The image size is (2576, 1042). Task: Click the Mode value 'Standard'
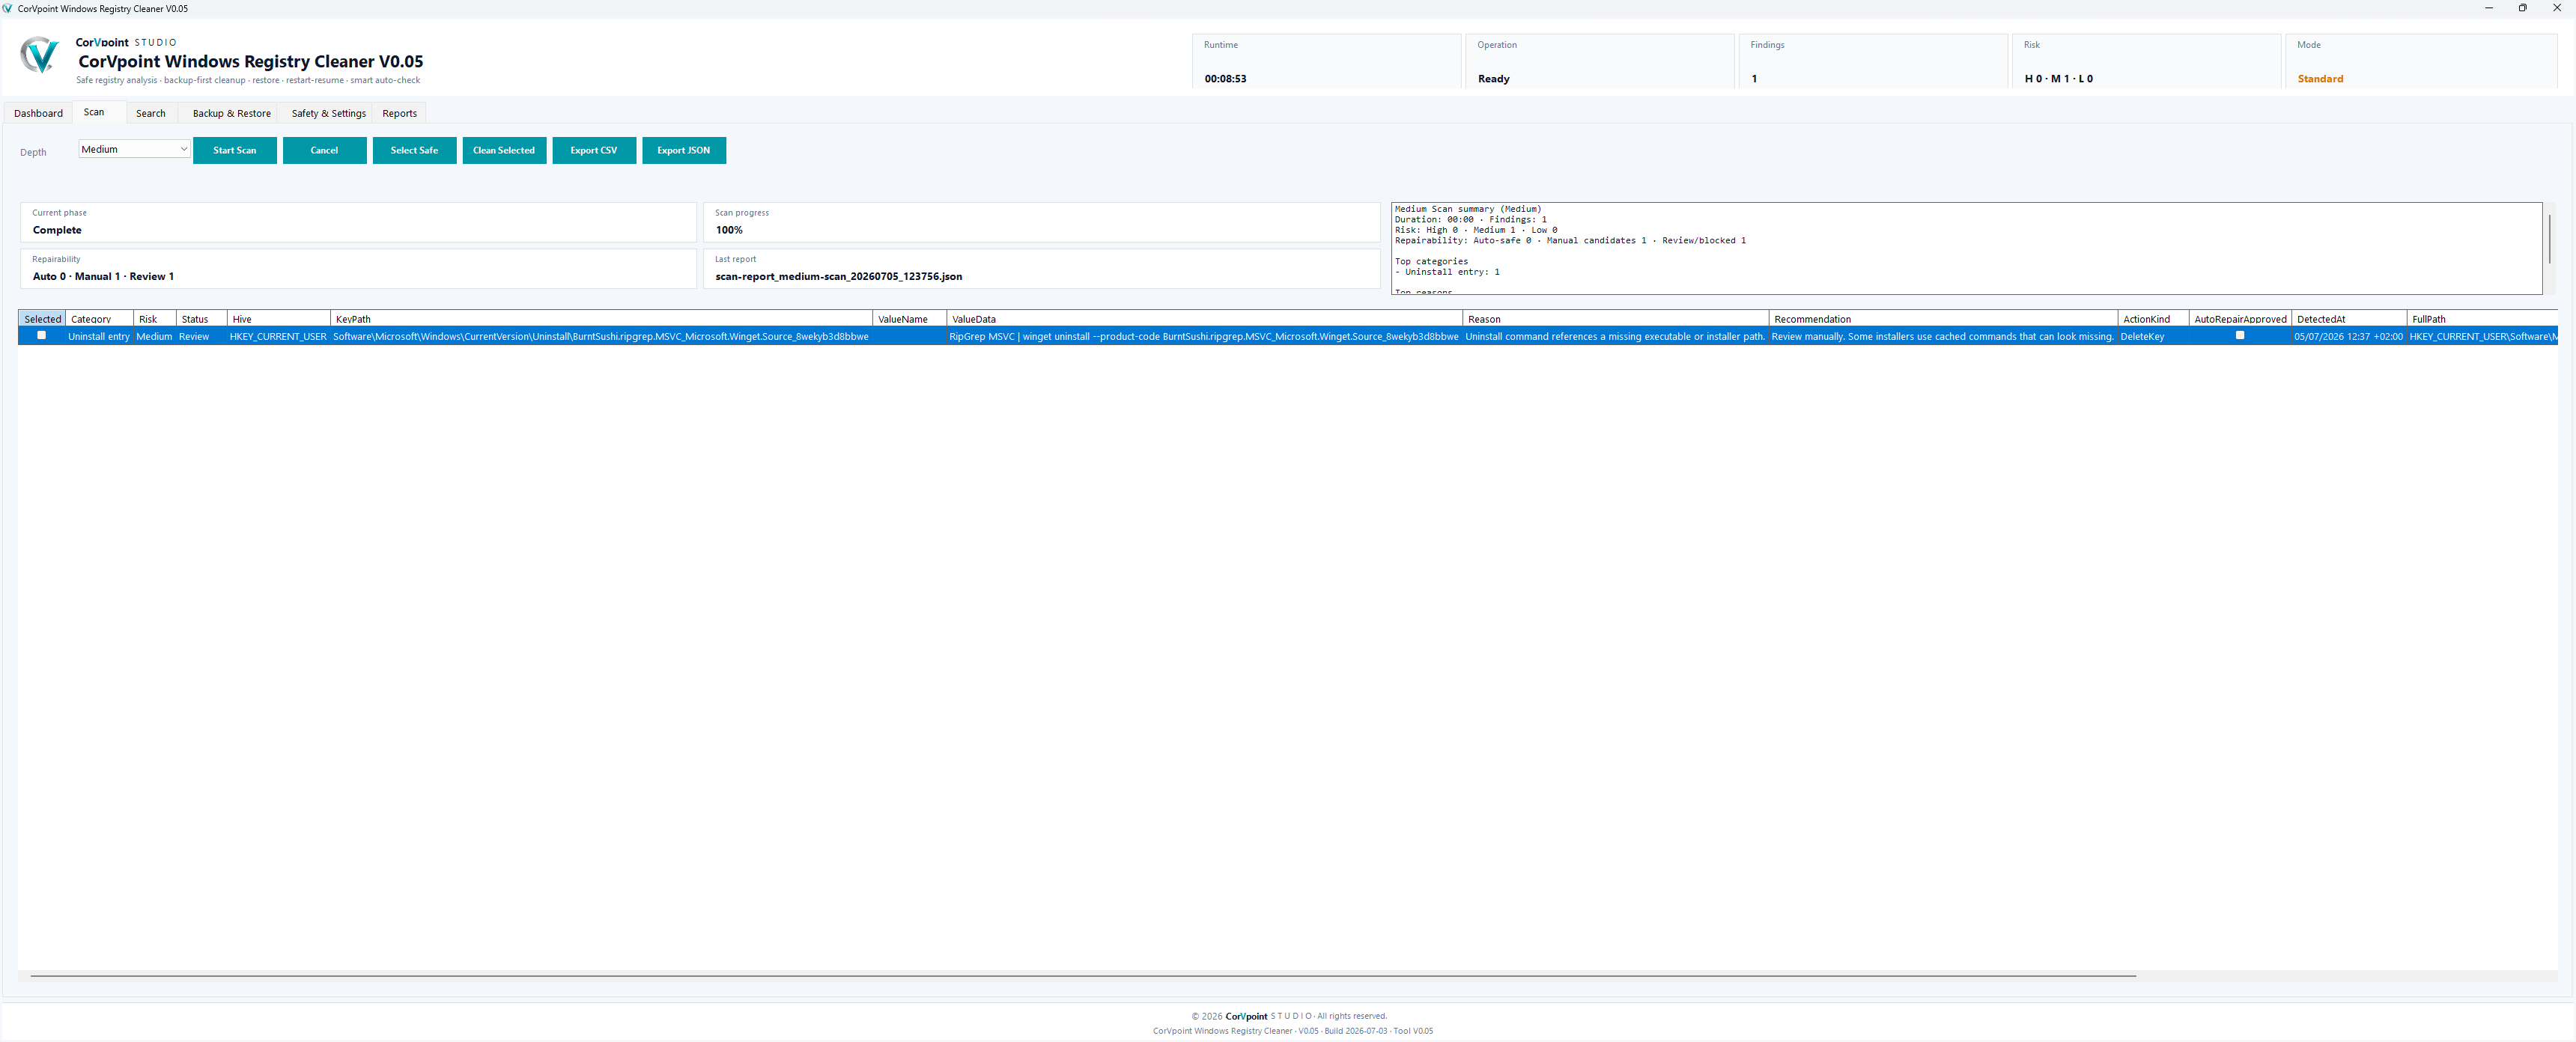2320,78
